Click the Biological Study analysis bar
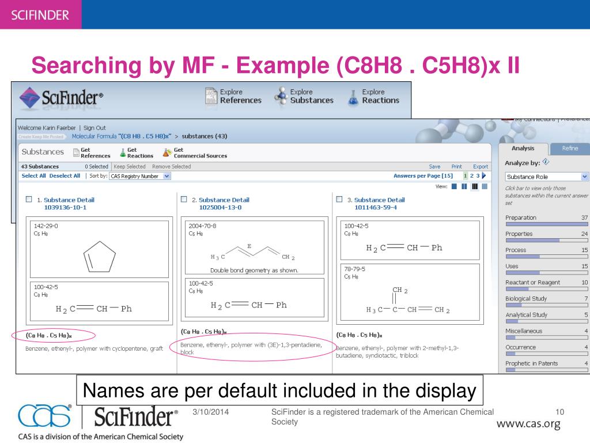The image size is (590, 443). tap(547, 305)
